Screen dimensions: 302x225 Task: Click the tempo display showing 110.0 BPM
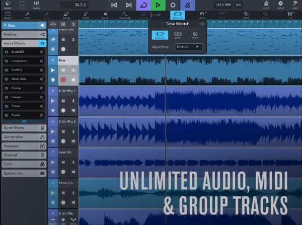tap(223, 6)
